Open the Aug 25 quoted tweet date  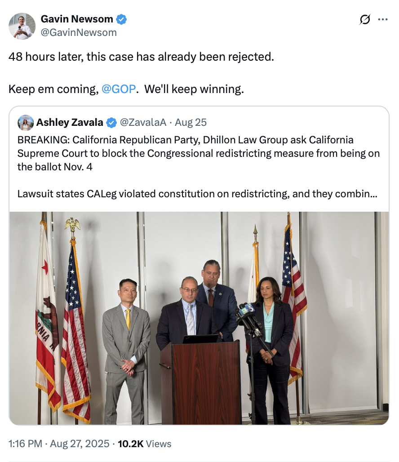click(191, 122)
